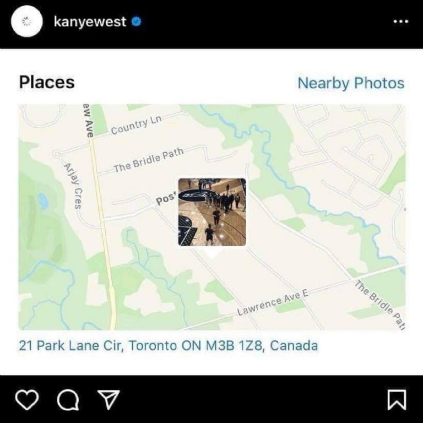Click Lawrence Ave E label on map
Viewport: 423px width, 423px height.
coord(273,303)
